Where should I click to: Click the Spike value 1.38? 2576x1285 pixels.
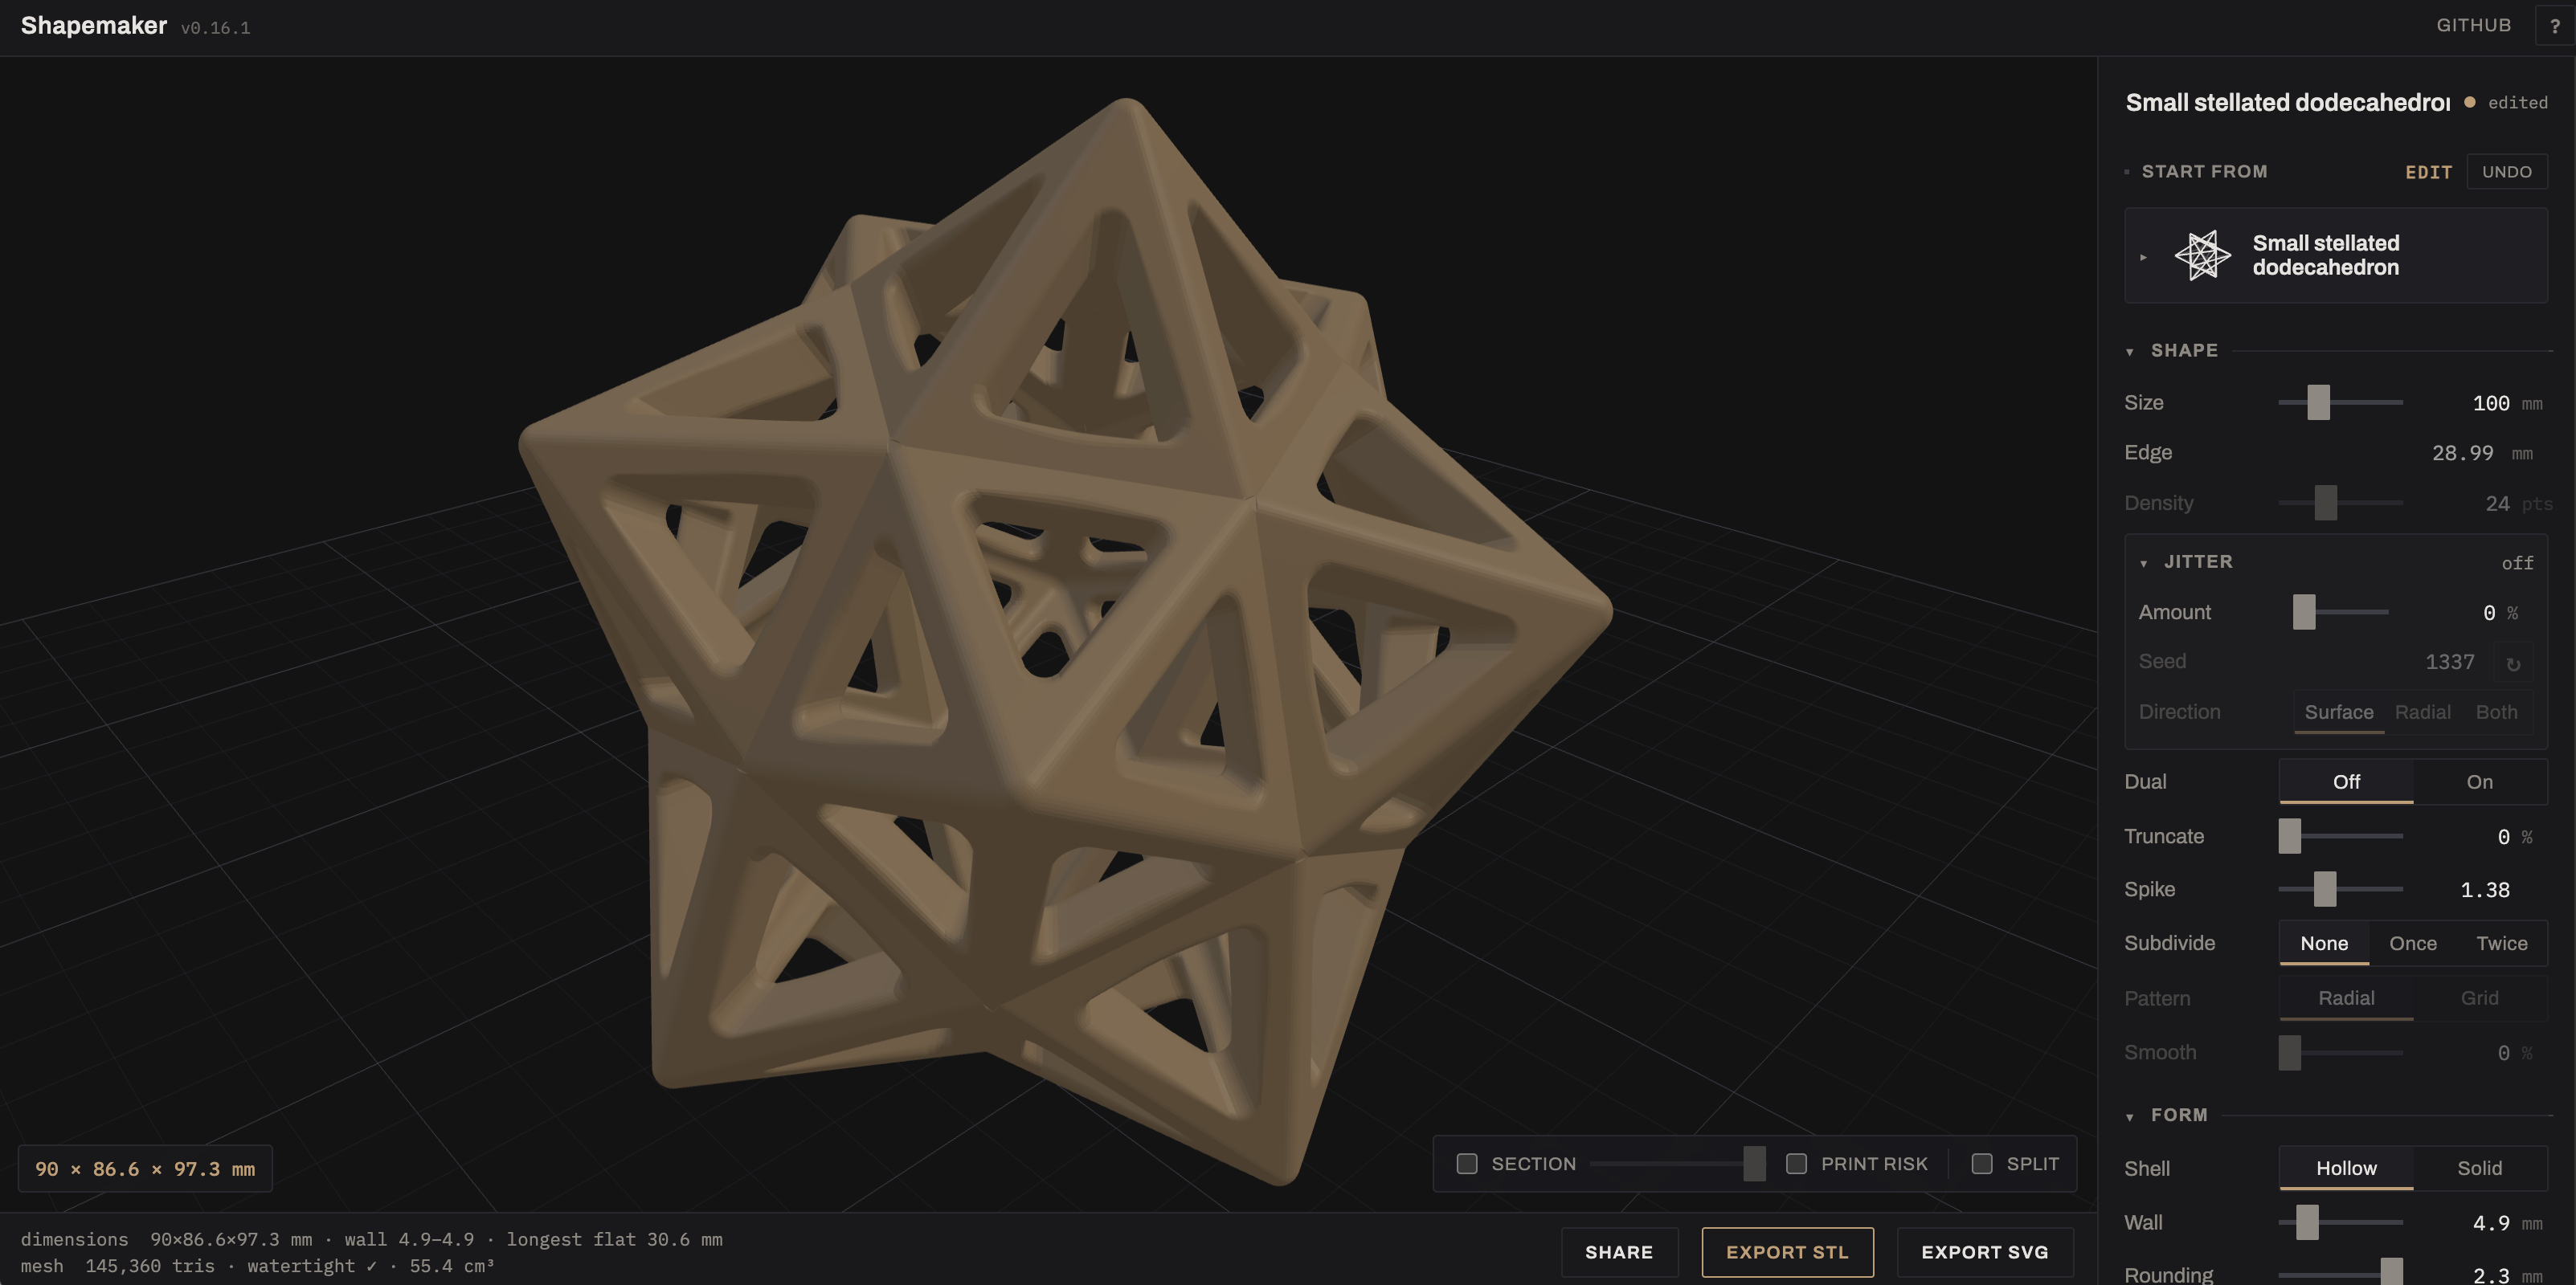coord(2484,891)
